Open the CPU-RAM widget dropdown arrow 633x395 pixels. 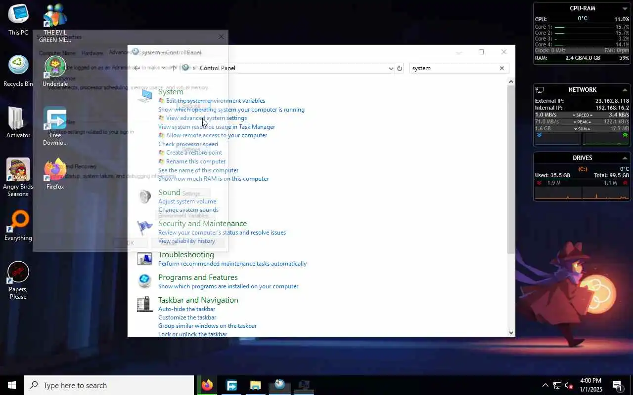click(625, 8)
